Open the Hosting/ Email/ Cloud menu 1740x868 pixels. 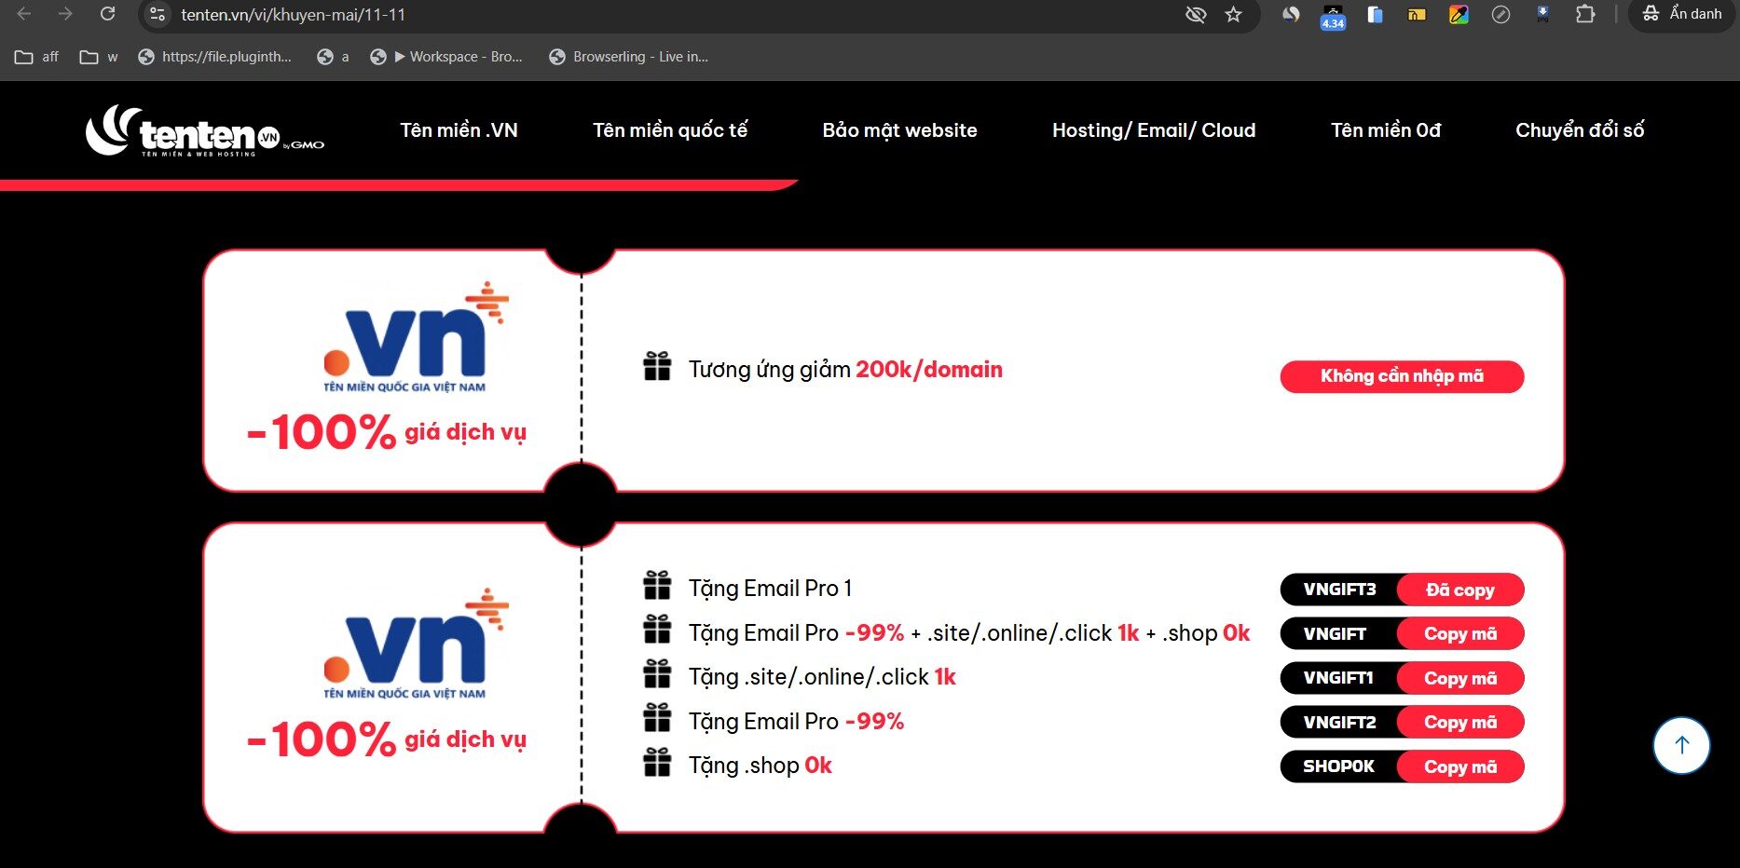[x=1154, y=130]
